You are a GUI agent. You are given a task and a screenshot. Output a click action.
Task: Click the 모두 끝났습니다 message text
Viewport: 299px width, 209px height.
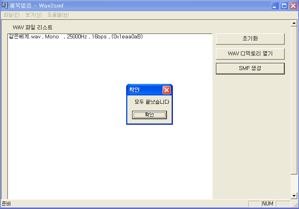(152, 102)
